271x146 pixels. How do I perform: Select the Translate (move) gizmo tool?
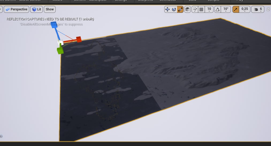pos(167,9)
